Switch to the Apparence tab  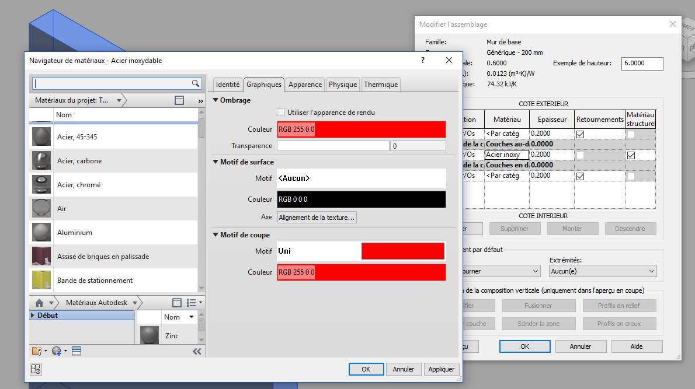point(305,85)
